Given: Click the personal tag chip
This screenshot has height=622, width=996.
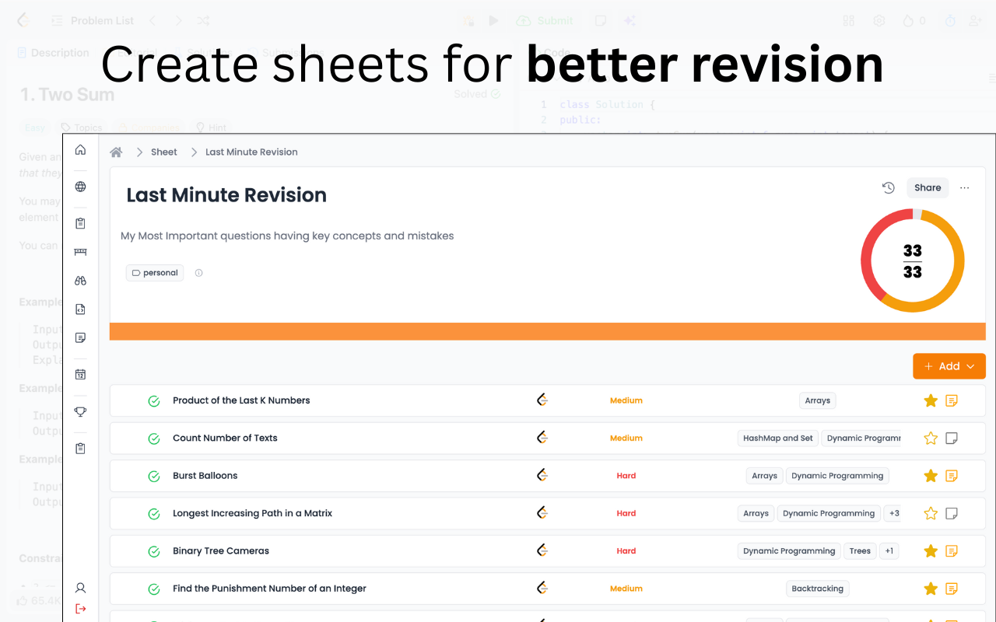Looking at the screenshot, I should pos(155,273).
